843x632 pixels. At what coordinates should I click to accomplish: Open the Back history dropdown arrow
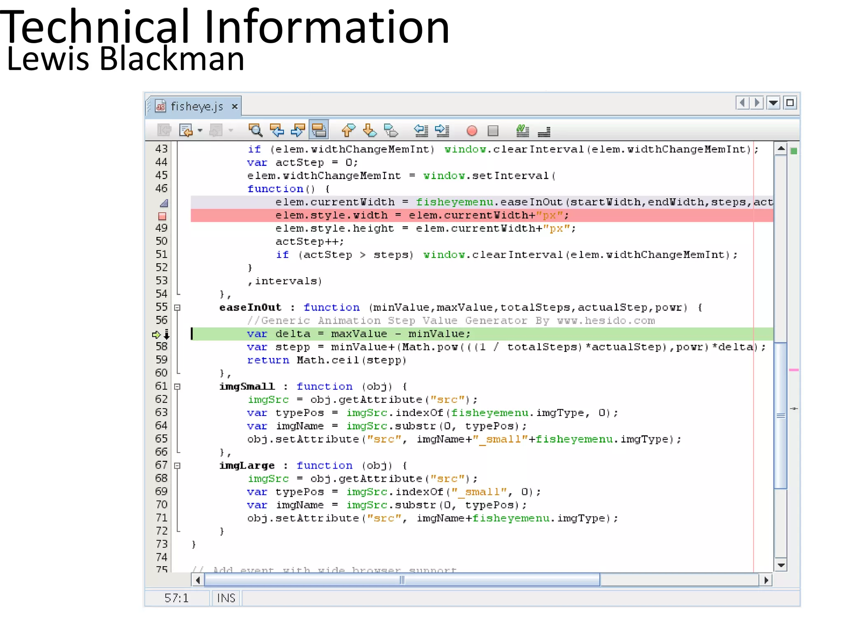tap(200, 130)
